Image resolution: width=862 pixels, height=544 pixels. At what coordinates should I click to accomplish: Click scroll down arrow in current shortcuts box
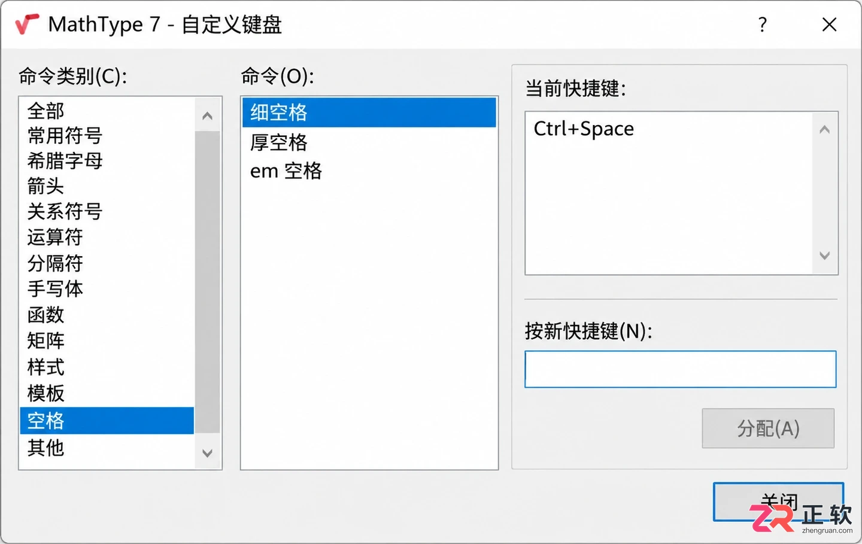coord(824,256)
